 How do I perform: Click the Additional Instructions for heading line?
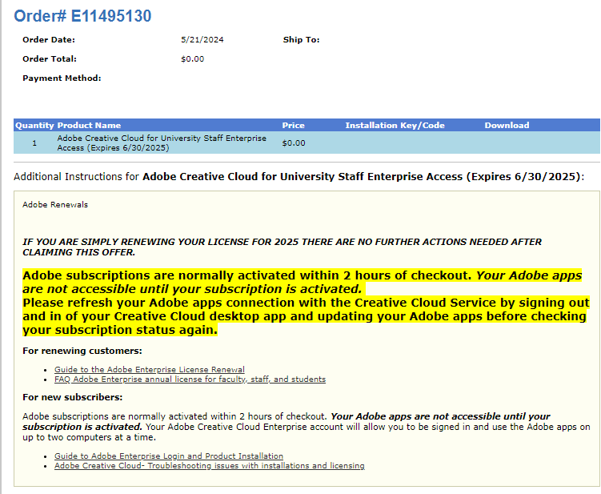(299, 176)
